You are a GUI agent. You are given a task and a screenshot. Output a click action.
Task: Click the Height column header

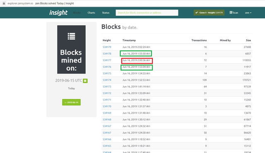point(107,40)
